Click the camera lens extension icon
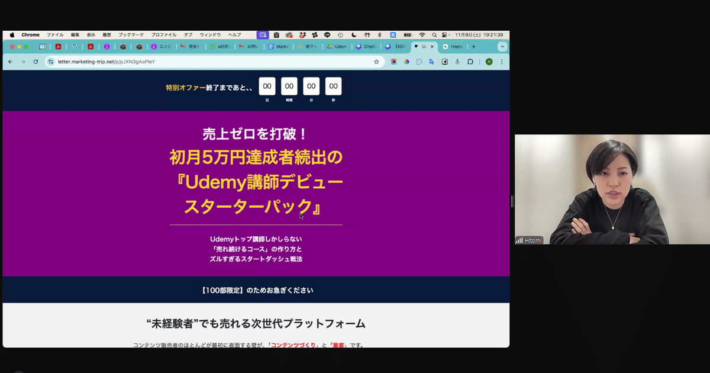The height and width of the screenshot is (373, 710). 394,62
